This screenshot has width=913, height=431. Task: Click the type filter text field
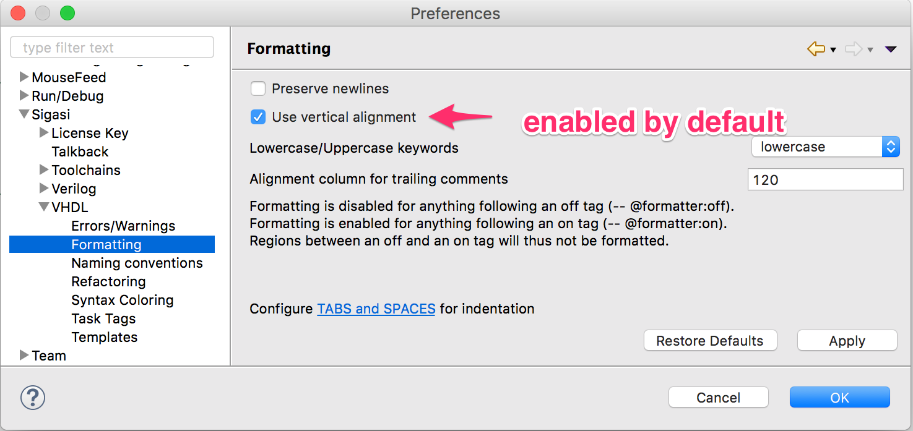tap(112, 48)
